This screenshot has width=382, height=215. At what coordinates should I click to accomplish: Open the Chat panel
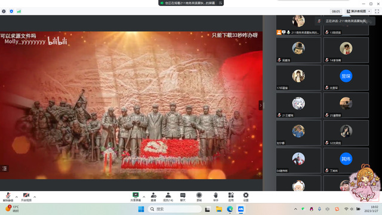tap(183, 197)
